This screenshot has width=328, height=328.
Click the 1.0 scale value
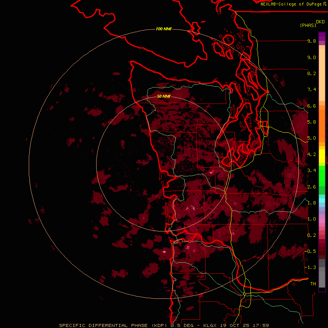(312, 219)
